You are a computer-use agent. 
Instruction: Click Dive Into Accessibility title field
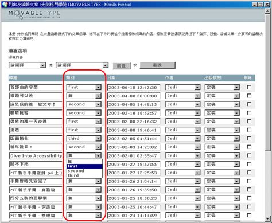pos(36,155)
